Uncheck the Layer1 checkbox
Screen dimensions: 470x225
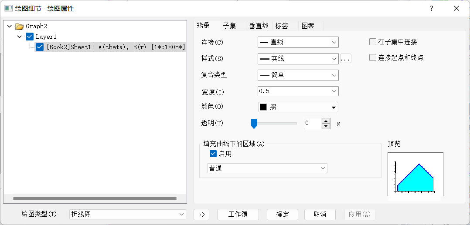[30, 37]
